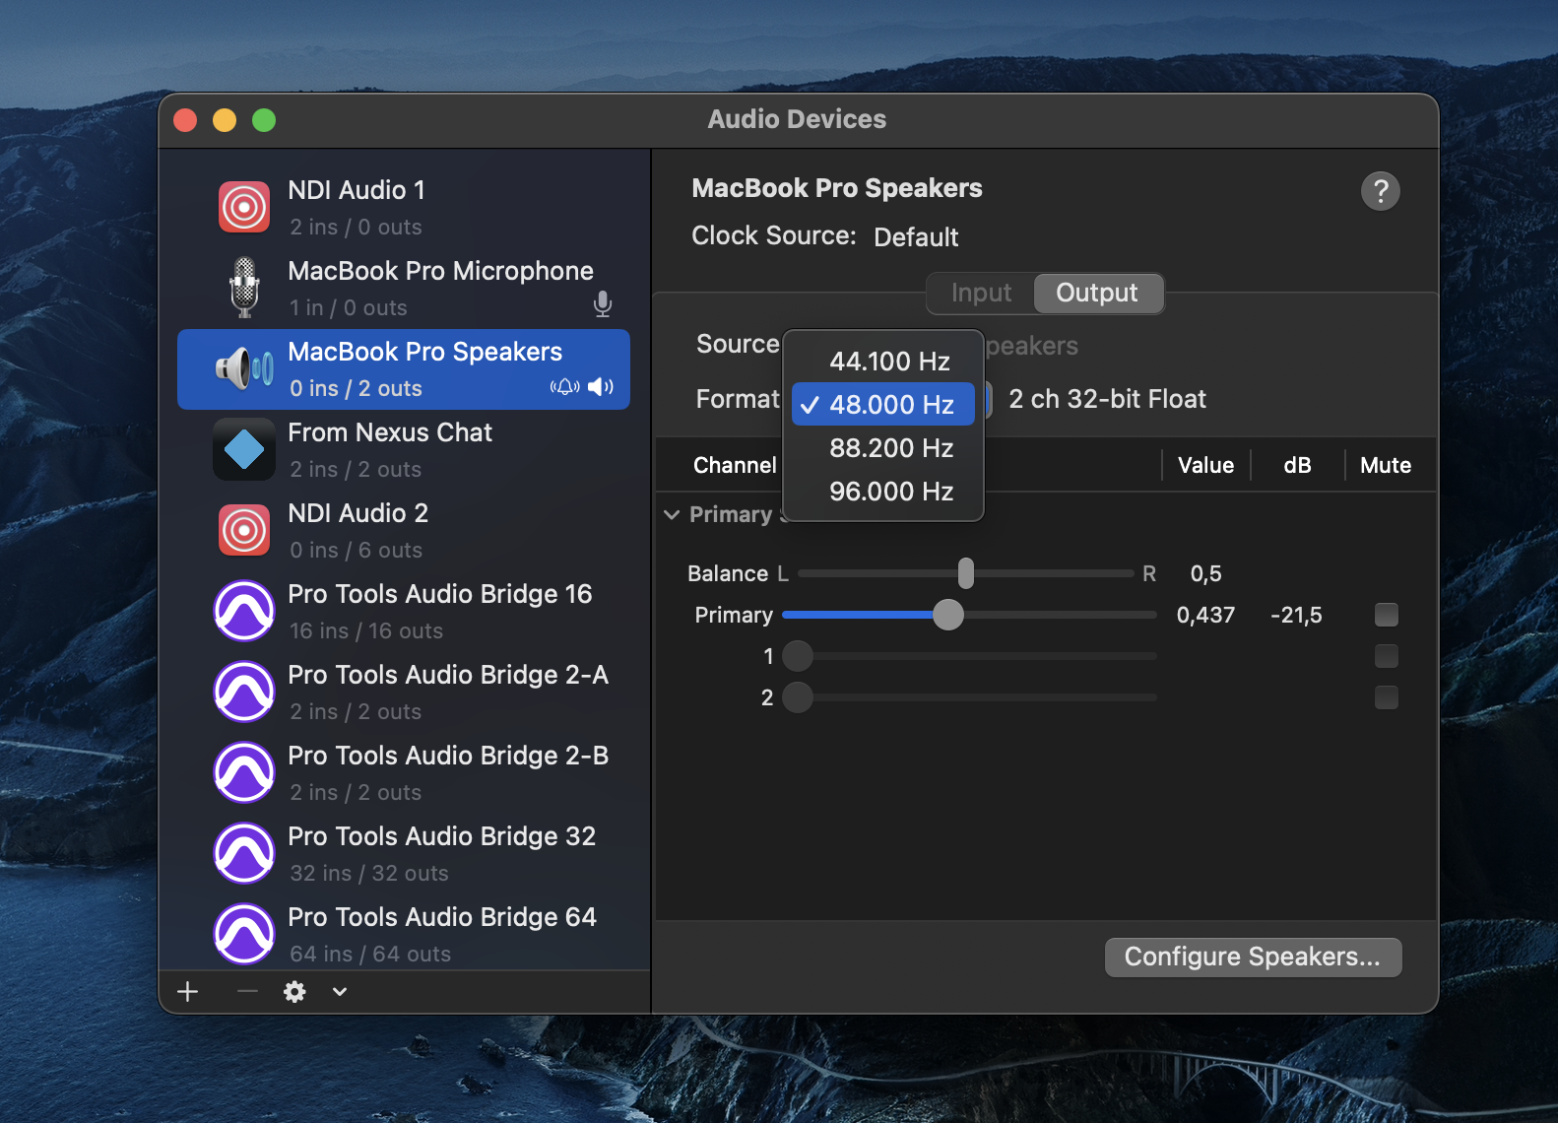The height and width of the screenshot is (1123, 1558).
Task: Select the Pro Tools Audio Bridge 64 icon
Action: [244, 935]
